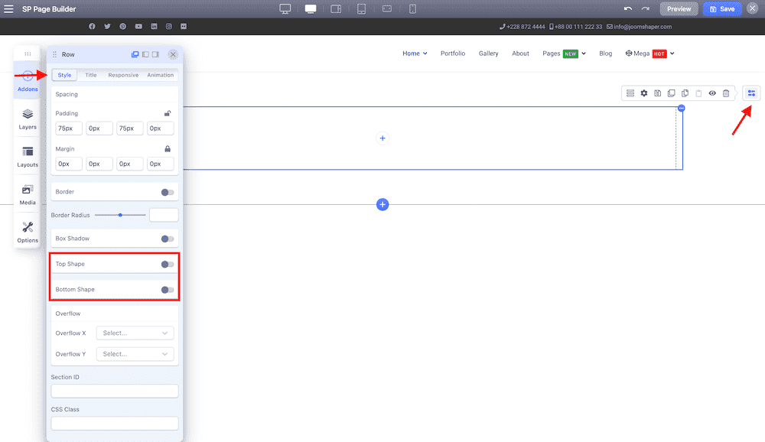Open the Twitter social link
Image resolution: width=765 pixels, height=442 pixels.
coord(107,26)
